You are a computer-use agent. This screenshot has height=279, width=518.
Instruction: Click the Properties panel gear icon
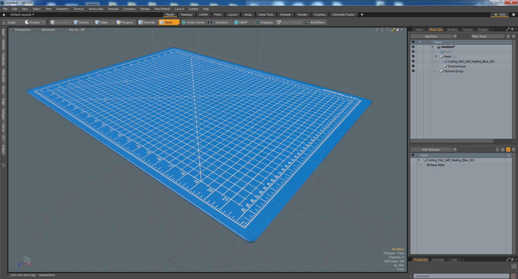tap(512, 259)
